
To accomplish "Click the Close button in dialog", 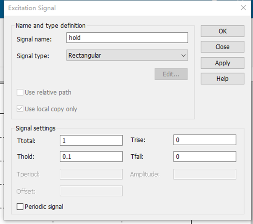I will pos(222,47).
